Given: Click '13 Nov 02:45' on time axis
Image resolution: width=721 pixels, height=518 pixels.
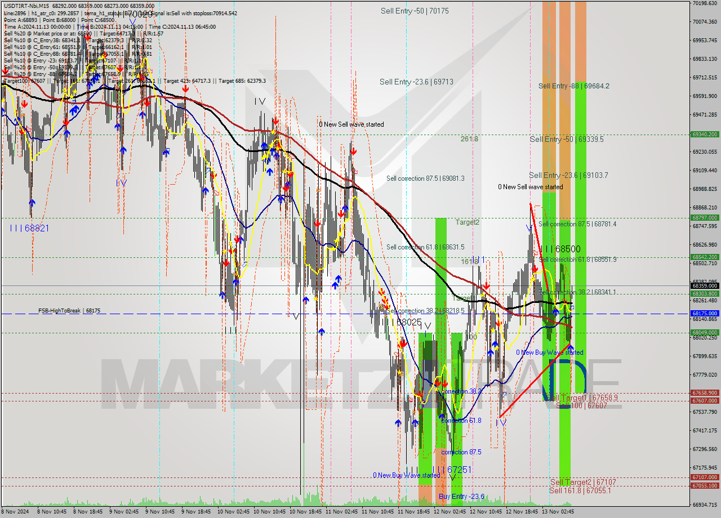Looking at the screenshot, I should tap(558, 512).
